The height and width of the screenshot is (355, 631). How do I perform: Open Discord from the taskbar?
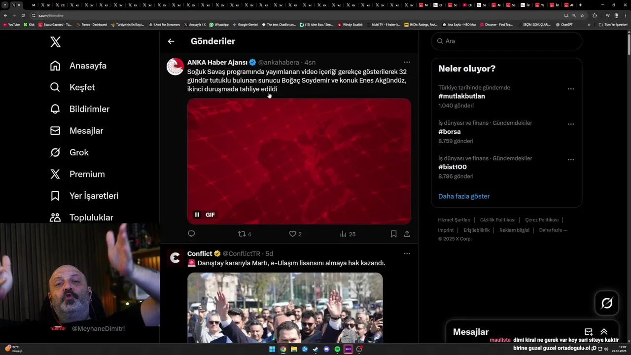pos(326,349)
